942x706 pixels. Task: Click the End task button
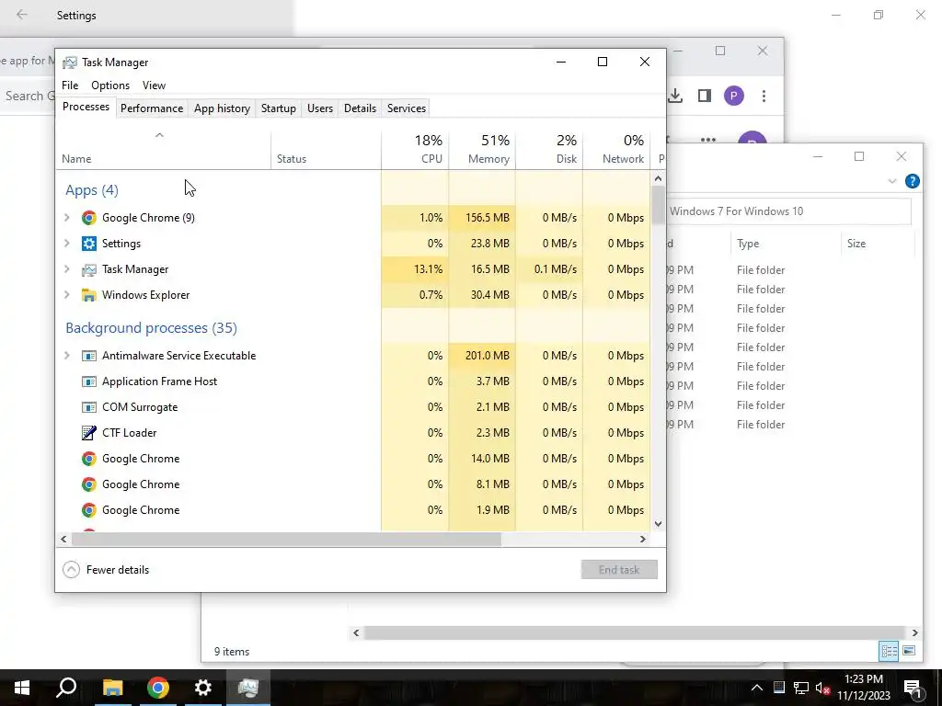point(619,570)
